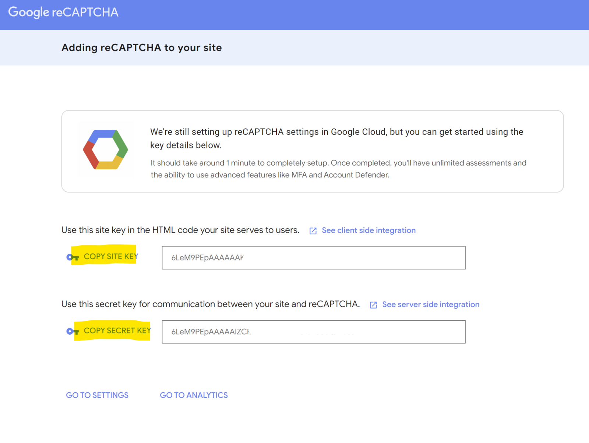Click the external-link icon before server side integration
The height and width of the screenshot is (443, 589).
373,305
